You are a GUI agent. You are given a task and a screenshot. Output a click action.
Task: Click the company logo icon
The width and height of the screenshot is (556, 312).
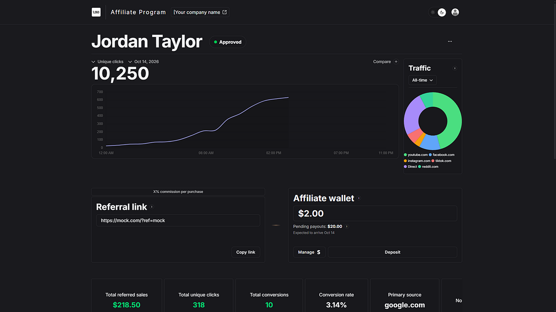click(x=96, y=12)
